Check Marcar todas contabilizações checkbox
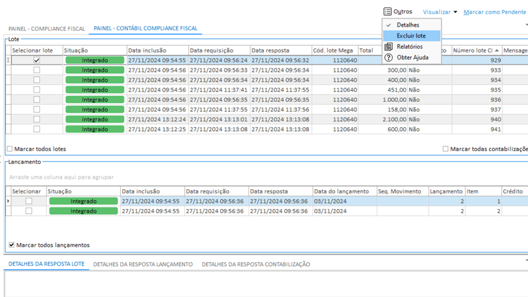Viewport: 528px width, 297px height. 445,149
